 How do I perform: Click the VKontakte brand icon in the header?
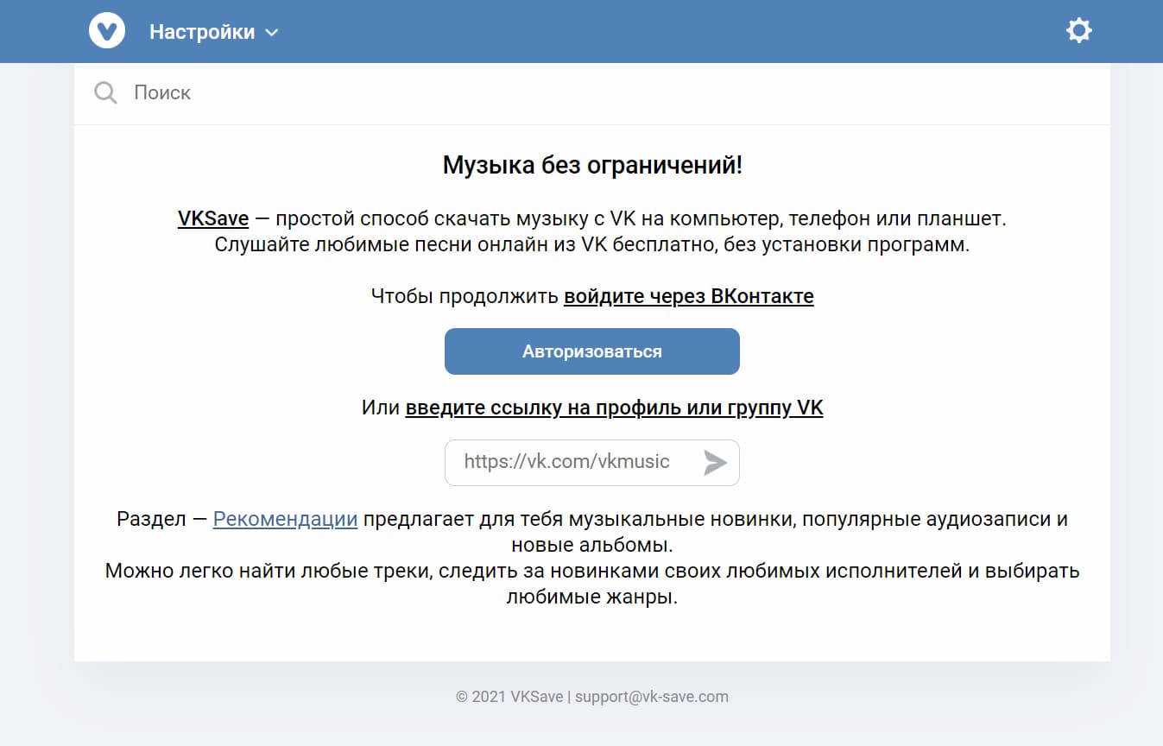click(107, 30)
